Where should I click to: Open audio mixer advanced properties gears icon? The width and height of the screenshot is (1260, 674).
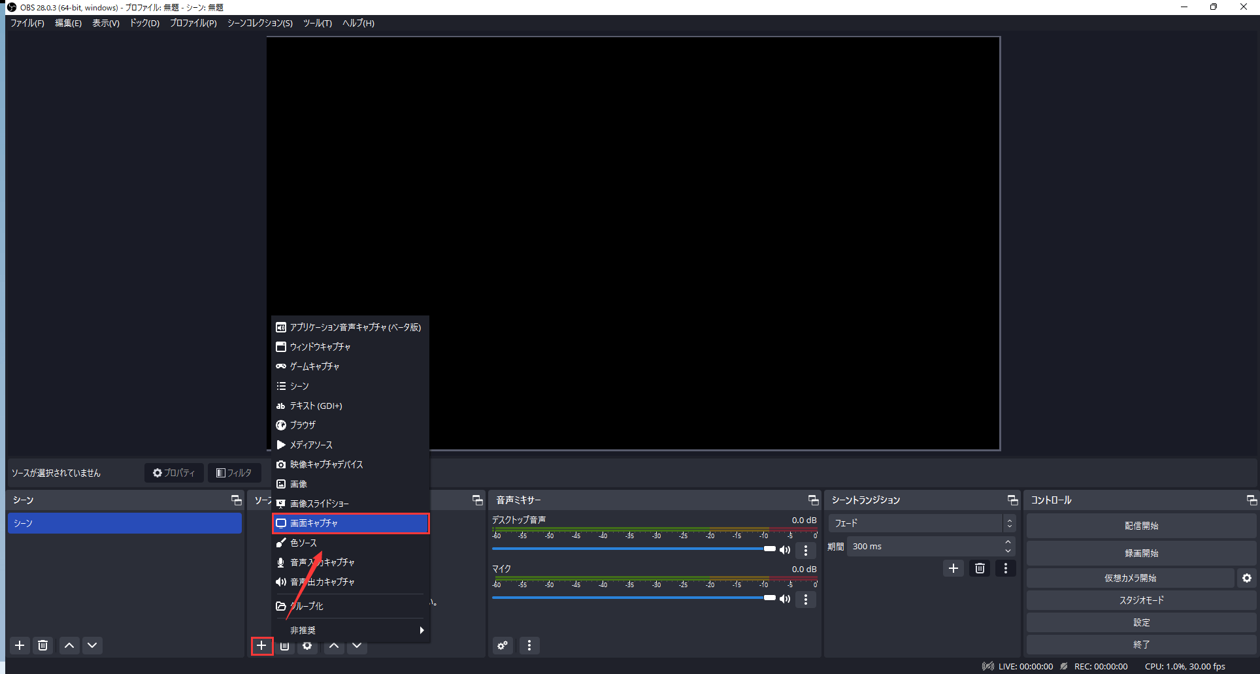pyautogui.click(x=503, y=646)
